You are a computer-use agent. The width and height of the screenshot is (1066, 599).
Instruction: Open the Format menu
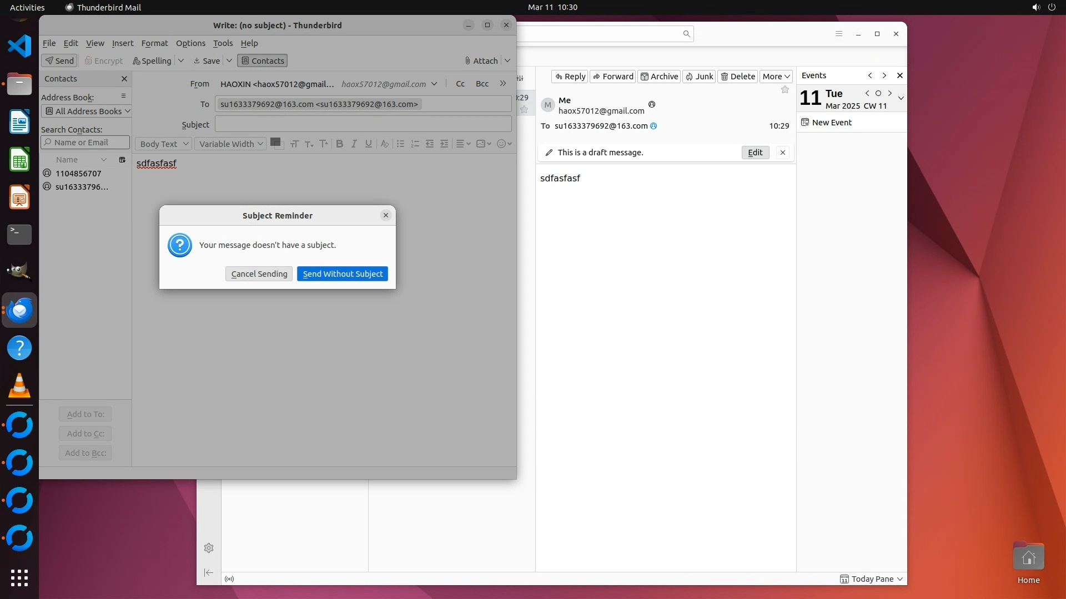coord(154,43)
